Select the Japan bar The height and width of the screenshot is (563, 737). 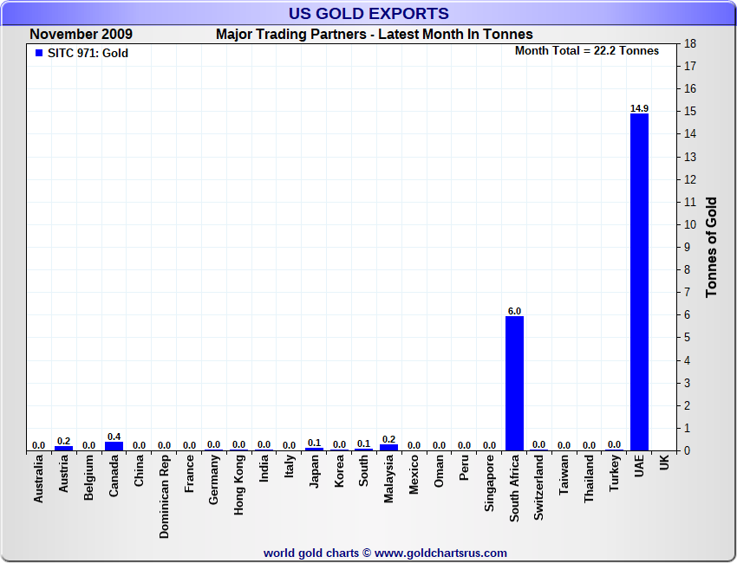[x=314, y=450]
